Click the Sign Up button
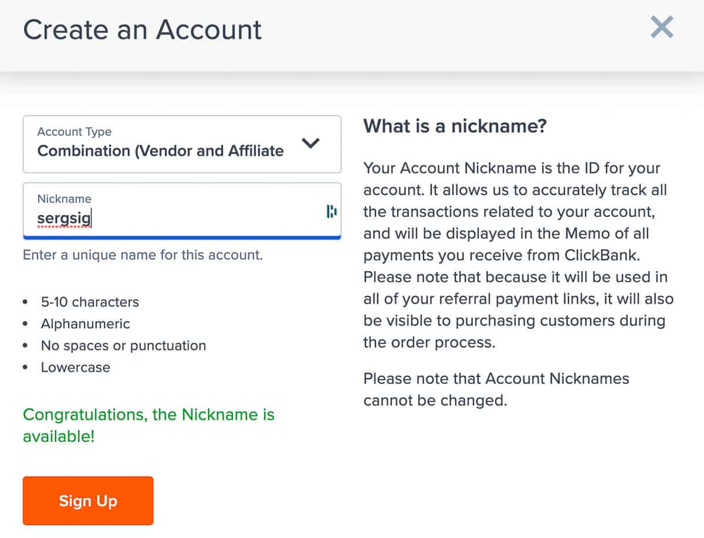The height and width of the screenshot is (538, 704). (x=88, y=500)
